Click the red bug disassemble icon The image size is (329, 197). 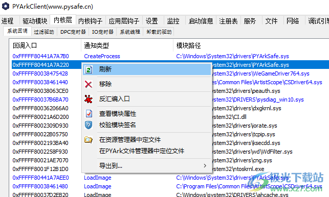coord(89,99)
